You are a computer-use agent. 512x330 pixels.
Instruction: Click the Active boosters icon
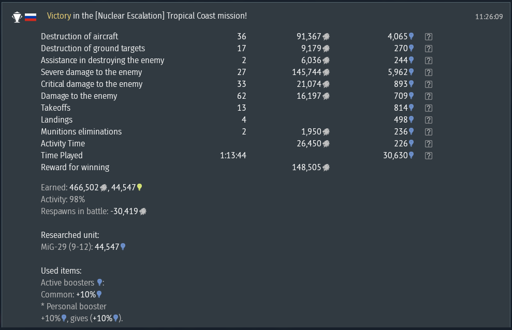(99, 282)
